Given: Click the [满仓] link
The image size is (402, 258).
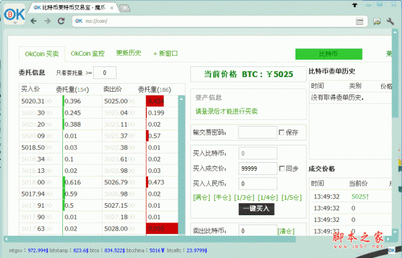Looking at the screenshot, I should tap(202, 198).
